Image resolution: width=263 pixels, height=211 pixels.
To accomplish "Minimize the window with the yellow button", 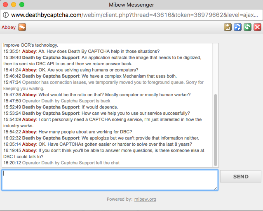I will click(x=14, y=5).
